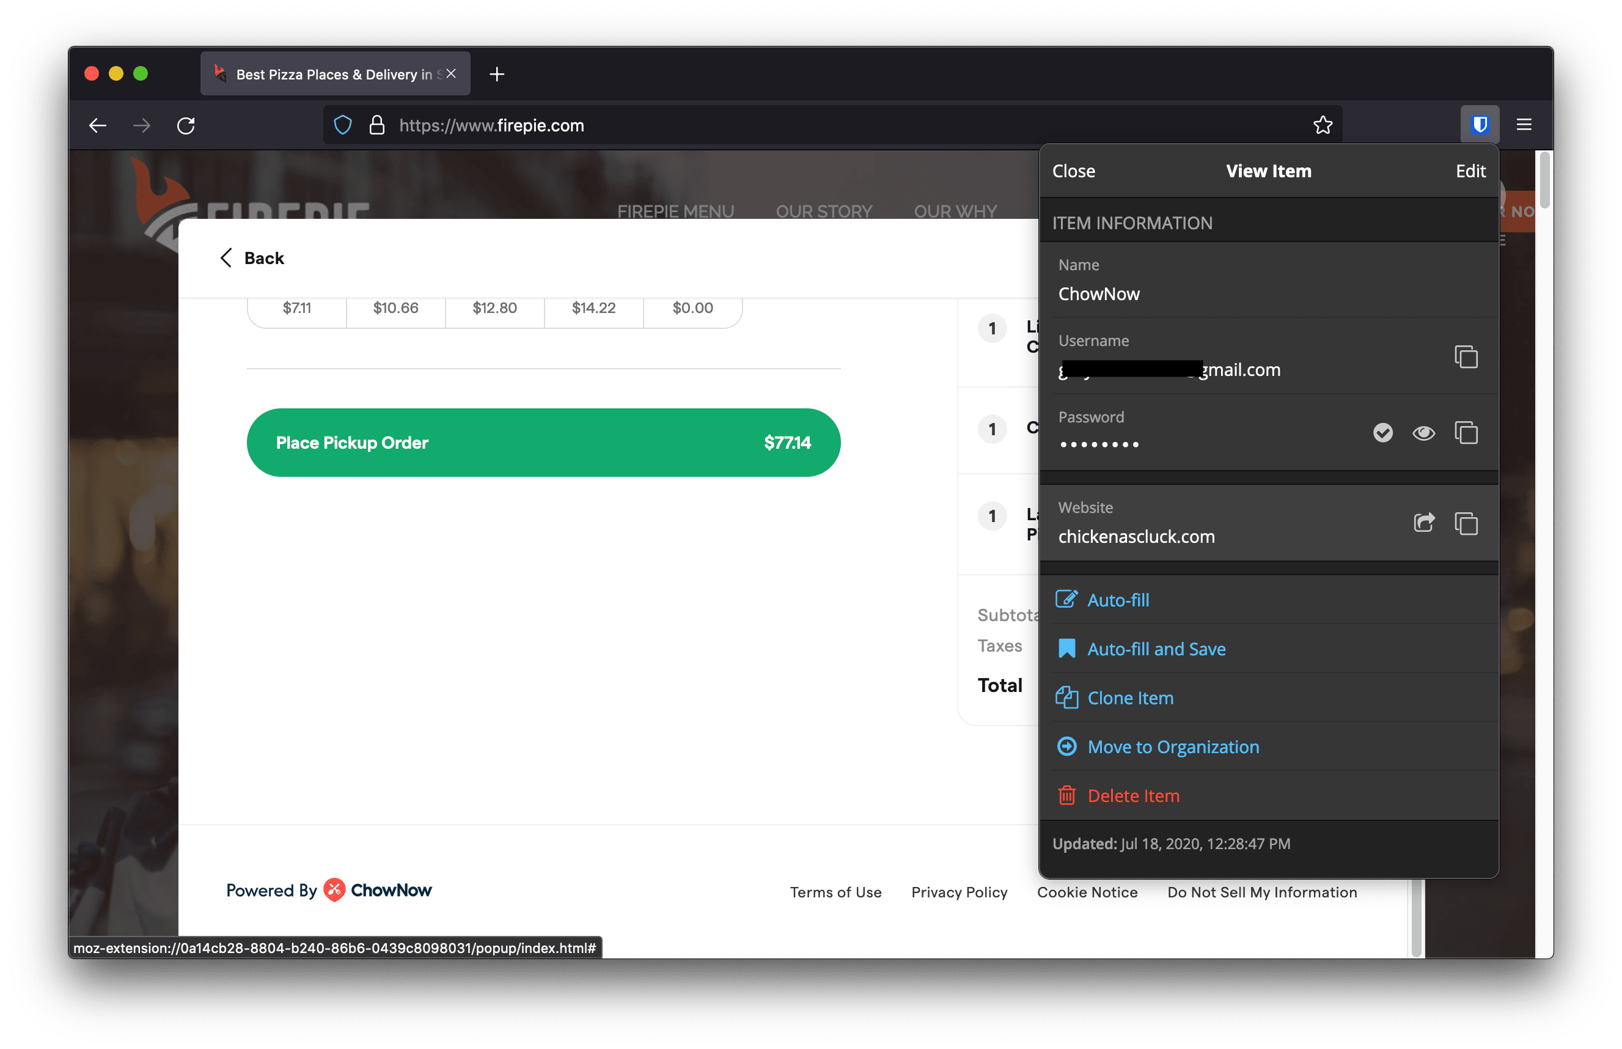The width and height of the screenshot is (1622, 1049).
Task: Click the Delete Item trash icon
Action: coord(1066,795)
